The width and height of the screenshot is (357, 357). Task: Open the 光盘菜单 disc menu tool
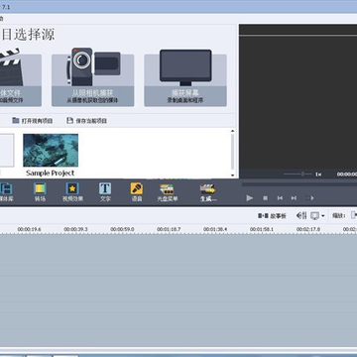[x=167, y=192]
